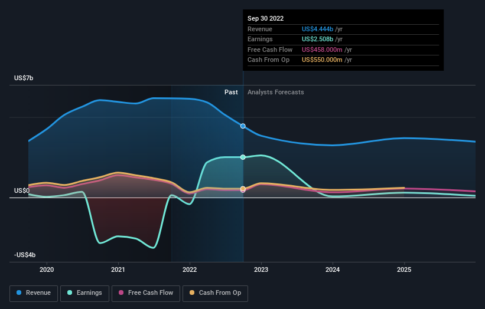Select the 2021 x-axis label
Image resolution: width=485 pixels, height=309 pixels.
[x=118, y=269]
